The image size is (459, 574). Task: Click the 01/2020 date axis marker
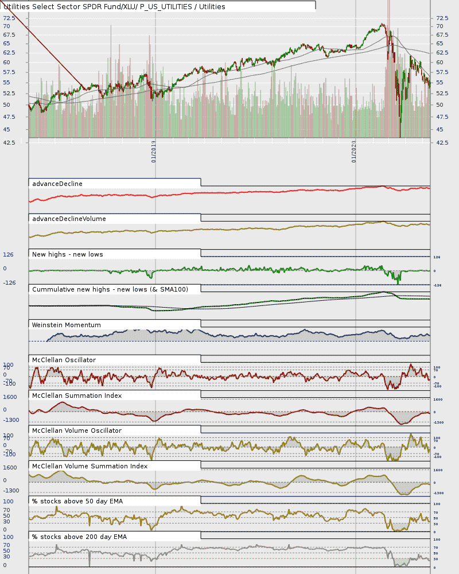[354, 152]
